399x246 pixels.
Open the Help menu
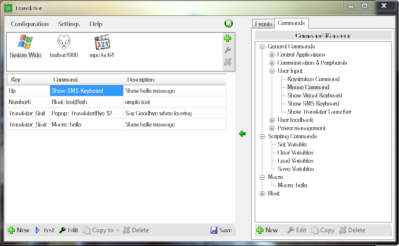tap(96, 24)
